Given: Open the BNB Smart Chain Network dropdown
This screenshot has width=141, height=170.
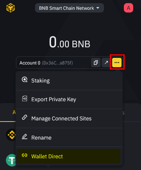Looking at the screenshot, I should click(69, 8).
